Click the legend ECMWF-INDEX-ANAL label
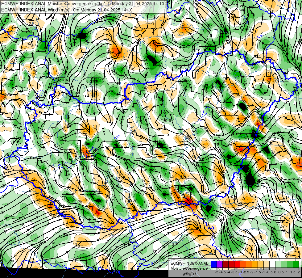Viewport: 302px width, 278px height. (x=189, y=263)
